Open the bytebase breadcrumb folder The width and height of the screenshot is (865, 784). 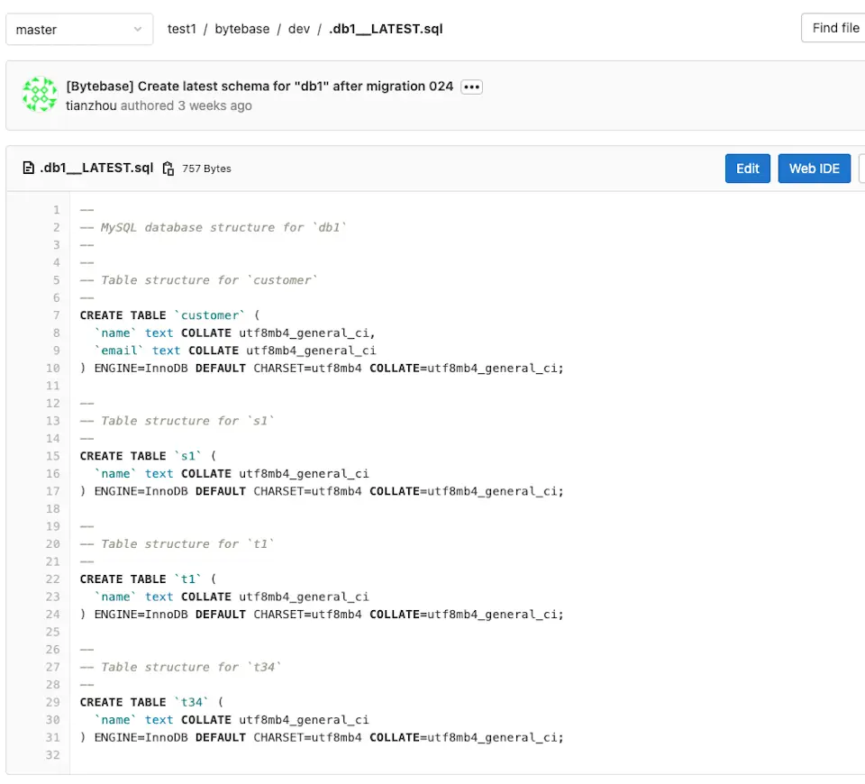click(241, 29)
